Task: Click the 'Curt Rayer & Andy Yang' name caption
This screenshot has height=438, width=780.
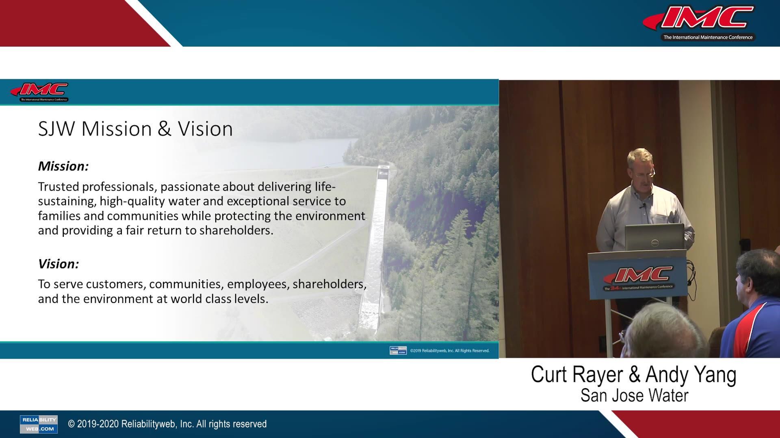Action: pyautogui.click(x=633, y=374)
